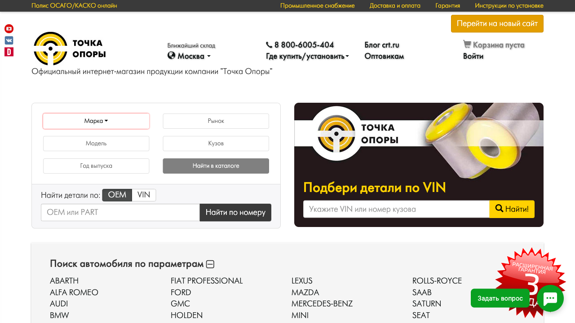This screenshot has width=575, height=323.
Task: Click the extended warranty badge
Action: (x=530, y=278)
